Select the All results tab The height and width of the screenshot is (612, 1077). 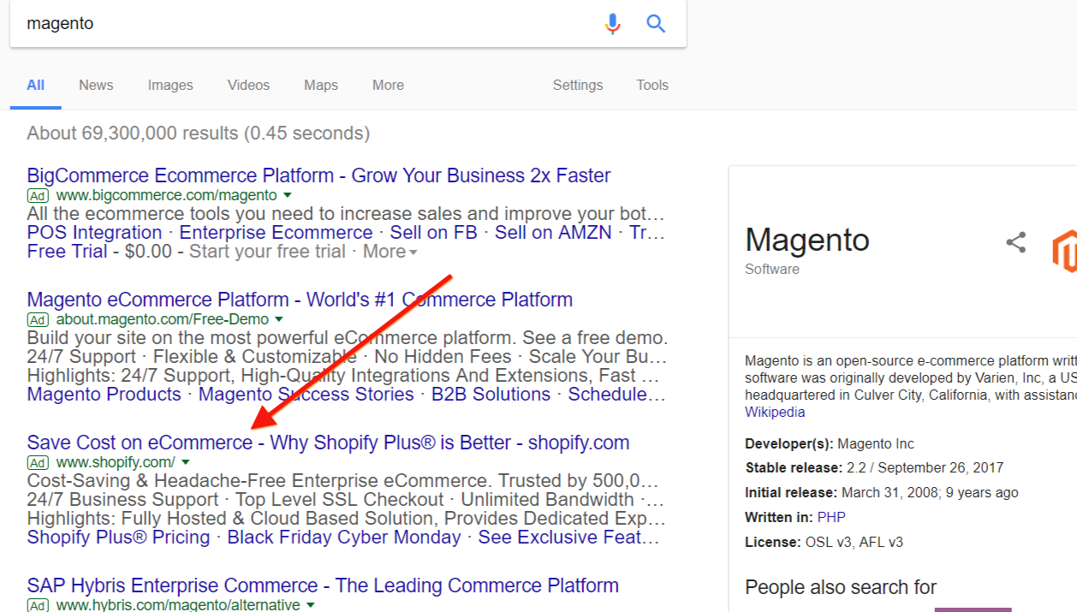pyautogui.click(x=35, y=85)
